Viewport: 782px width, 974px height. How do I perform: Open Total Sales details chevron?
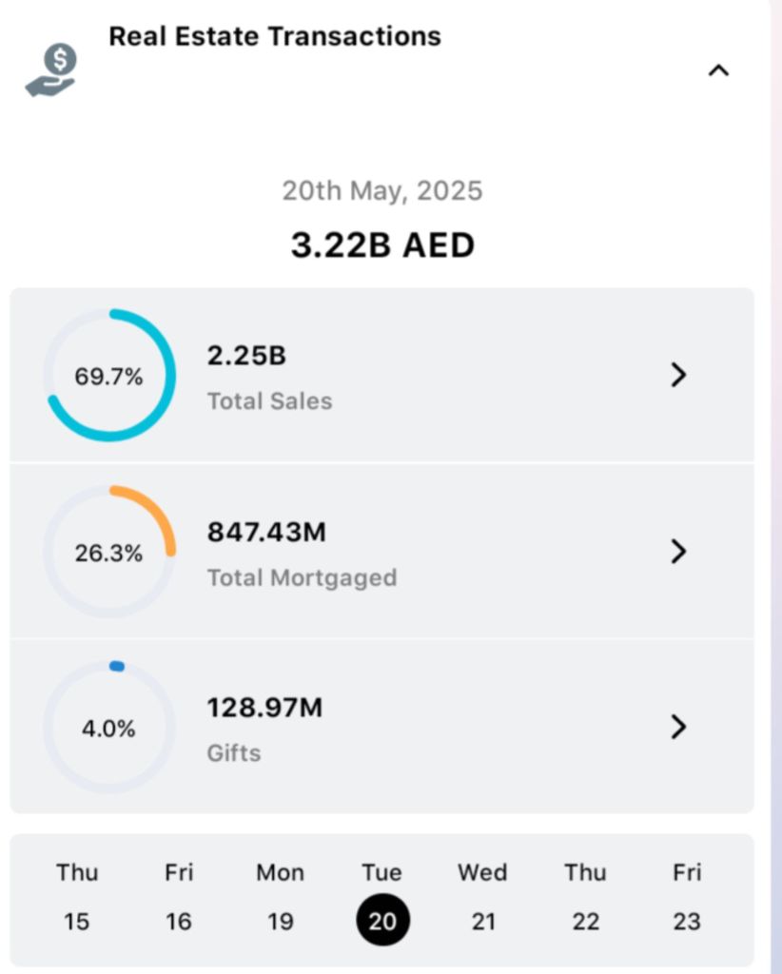678,376
